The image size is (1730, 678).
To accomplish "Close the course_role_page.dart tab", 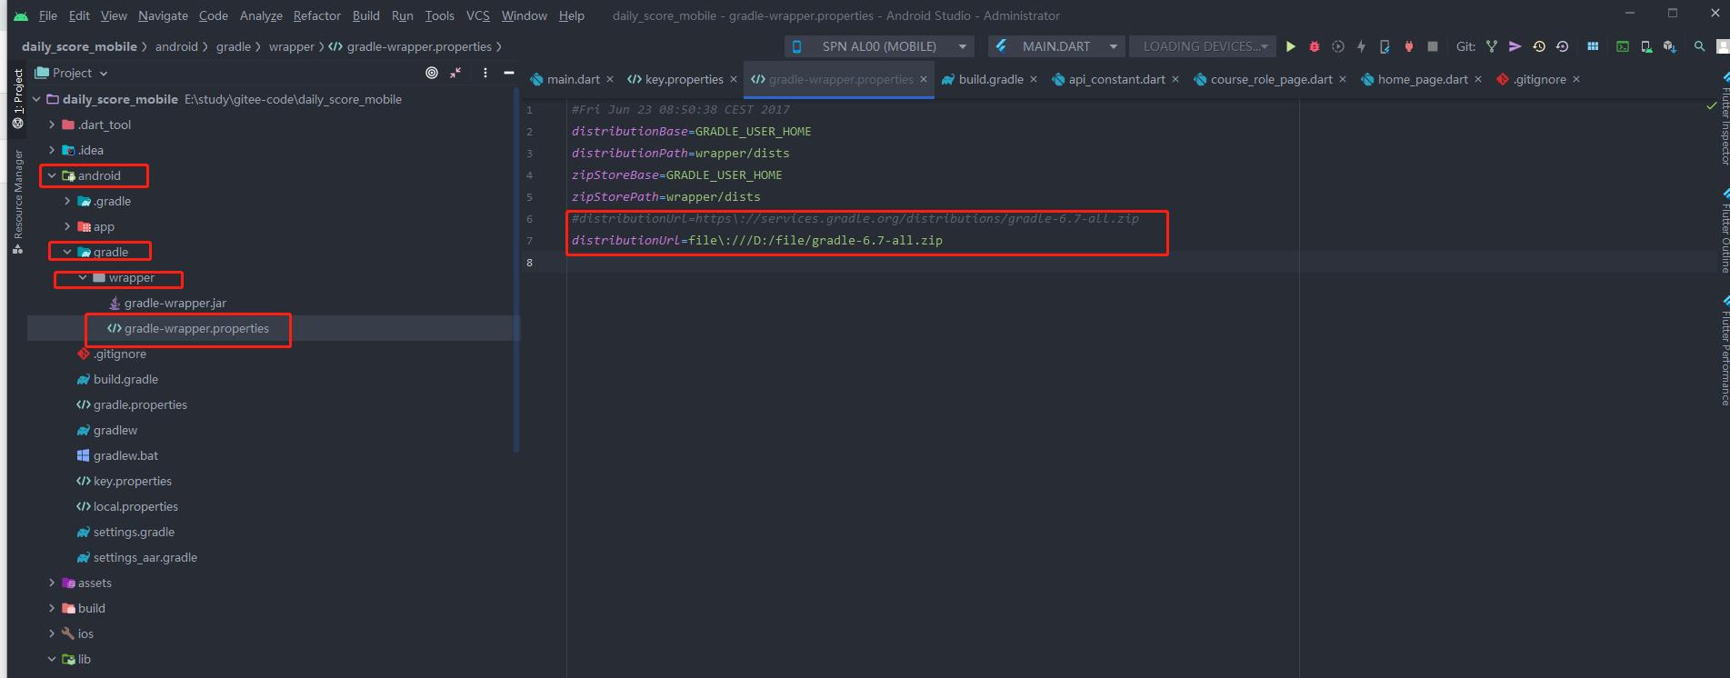I will click(1342, 80).
